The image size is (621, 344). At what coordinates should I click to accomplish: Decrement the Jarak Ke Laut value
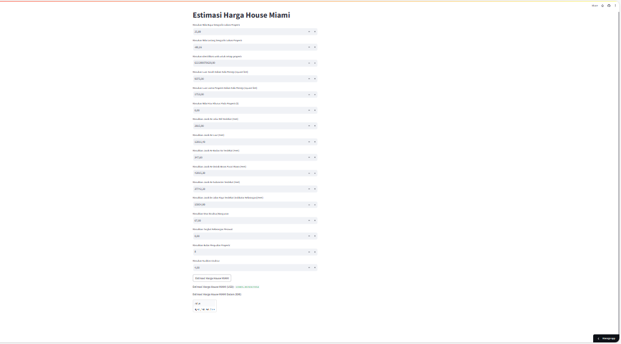pos(309,141)
